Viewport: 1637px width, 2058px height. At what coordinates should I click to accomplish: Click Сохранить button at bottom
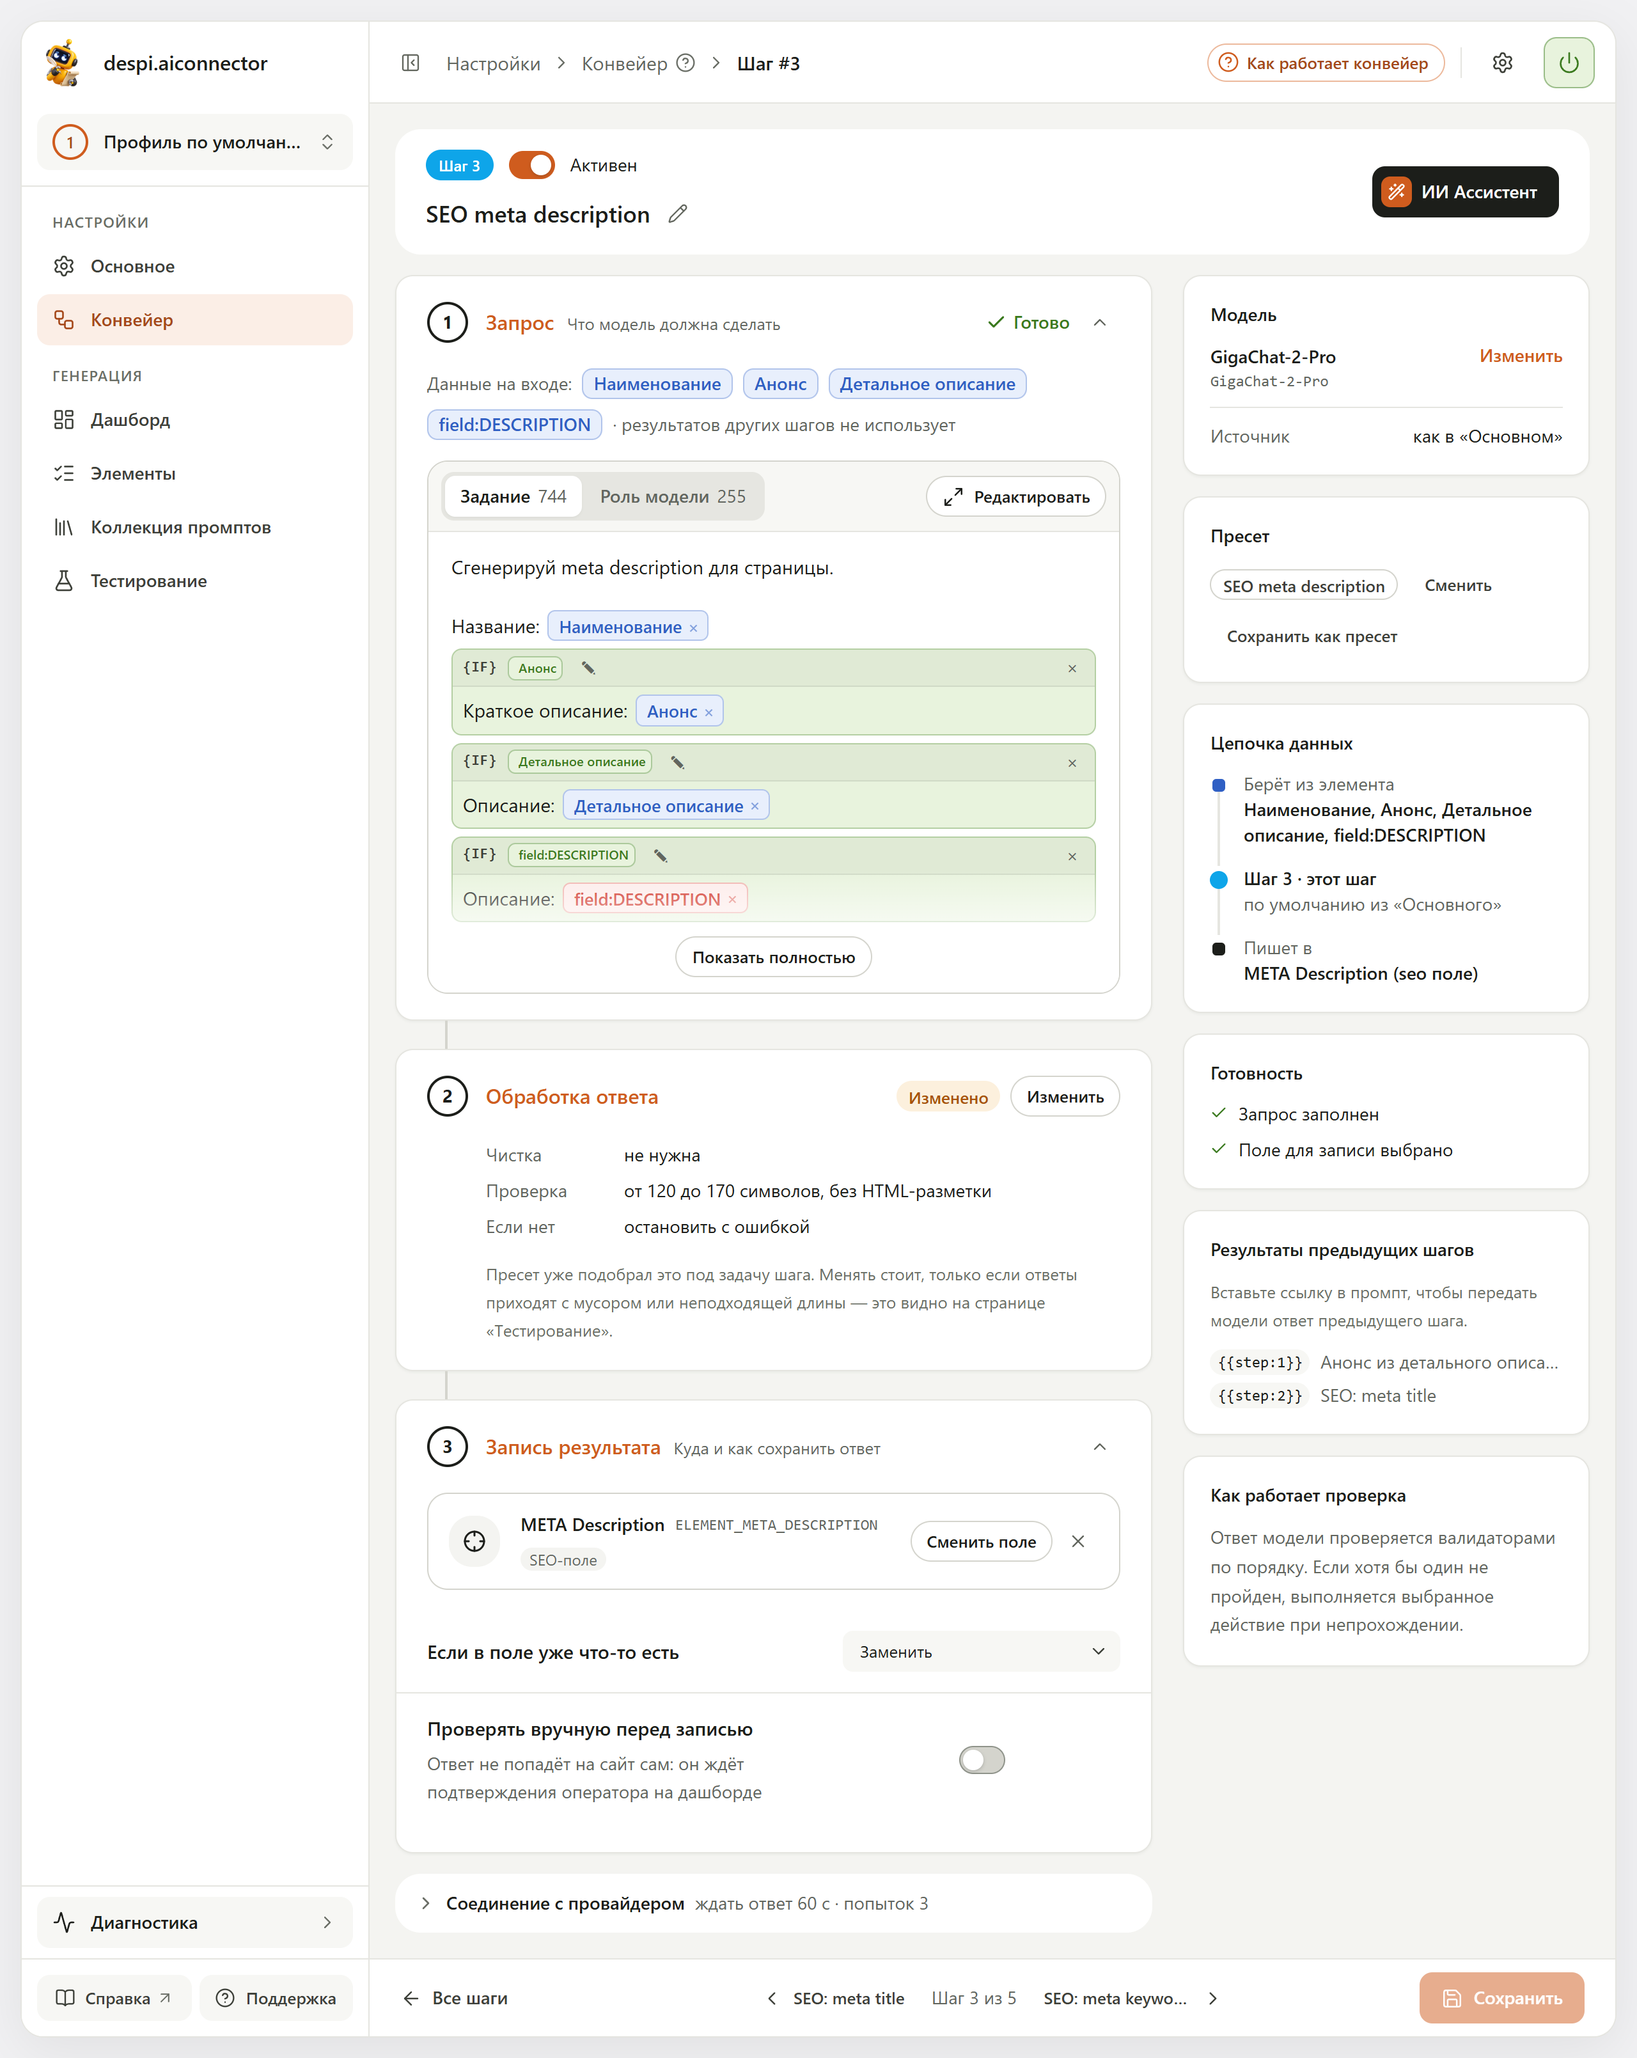click(x=1501, y=1998)
